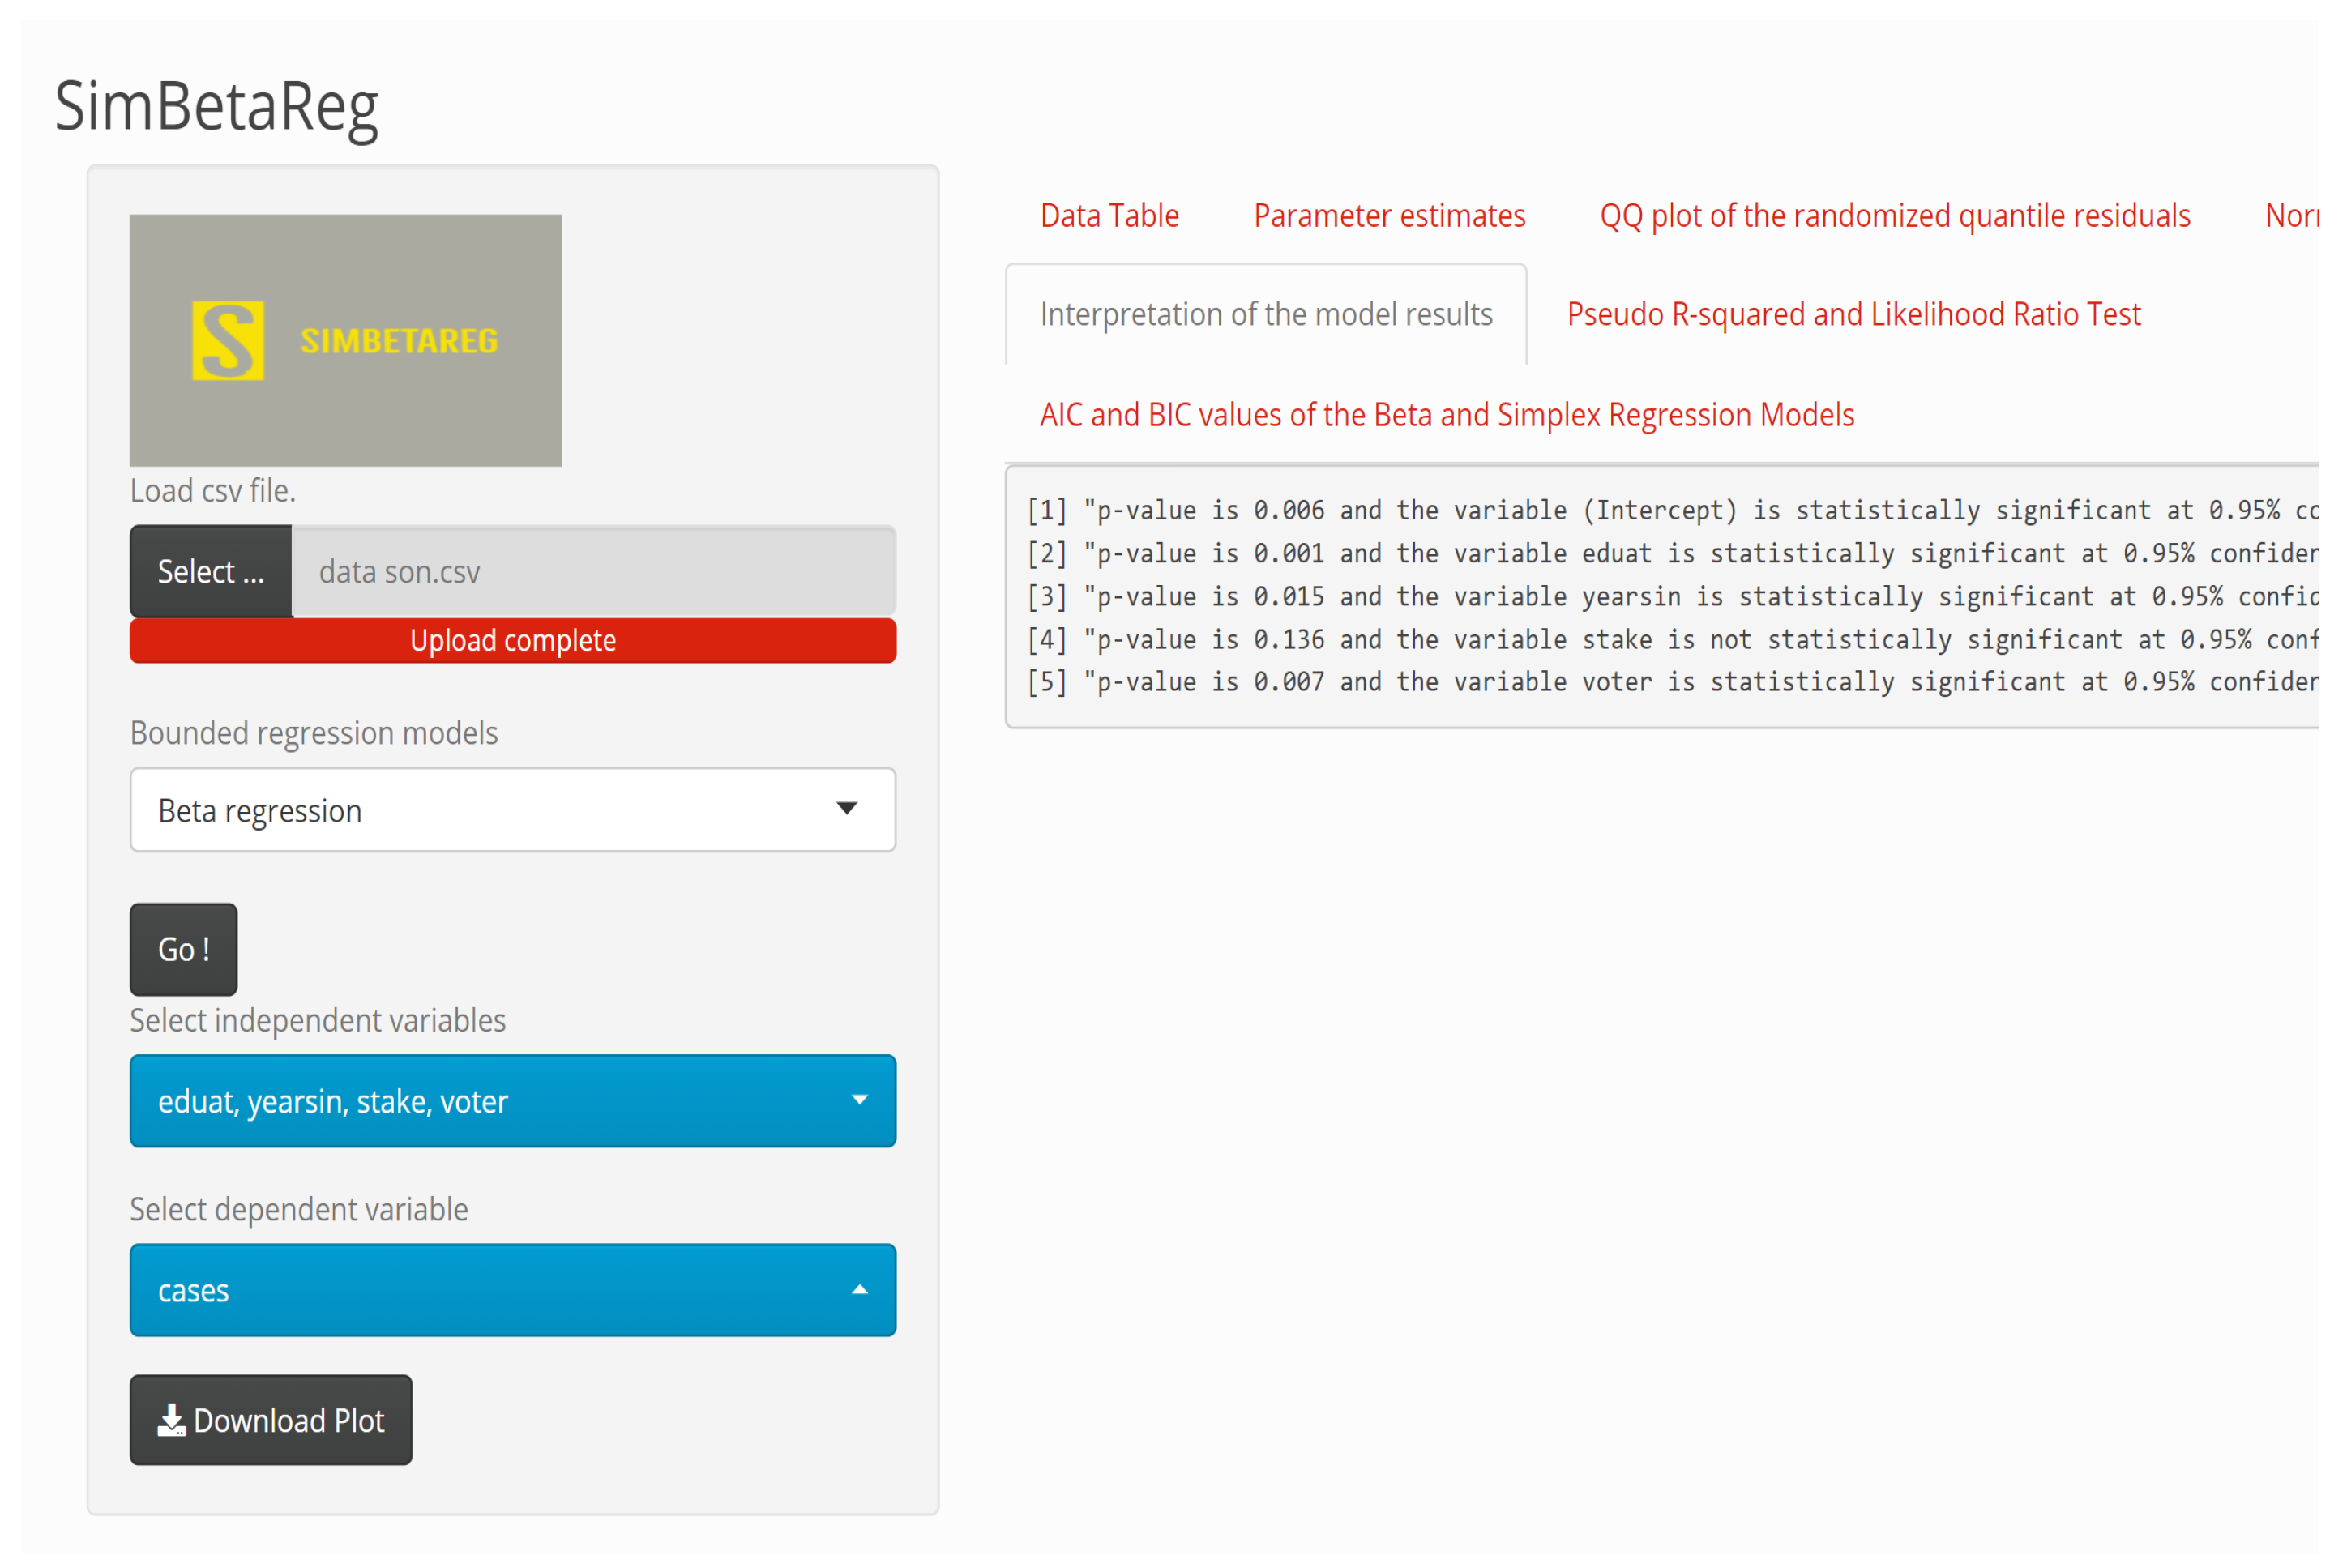The width and height of the screenshot is (2347, 1568).
Task: Select Interpretation of the model results tab
Action: tap(1265, 315)
